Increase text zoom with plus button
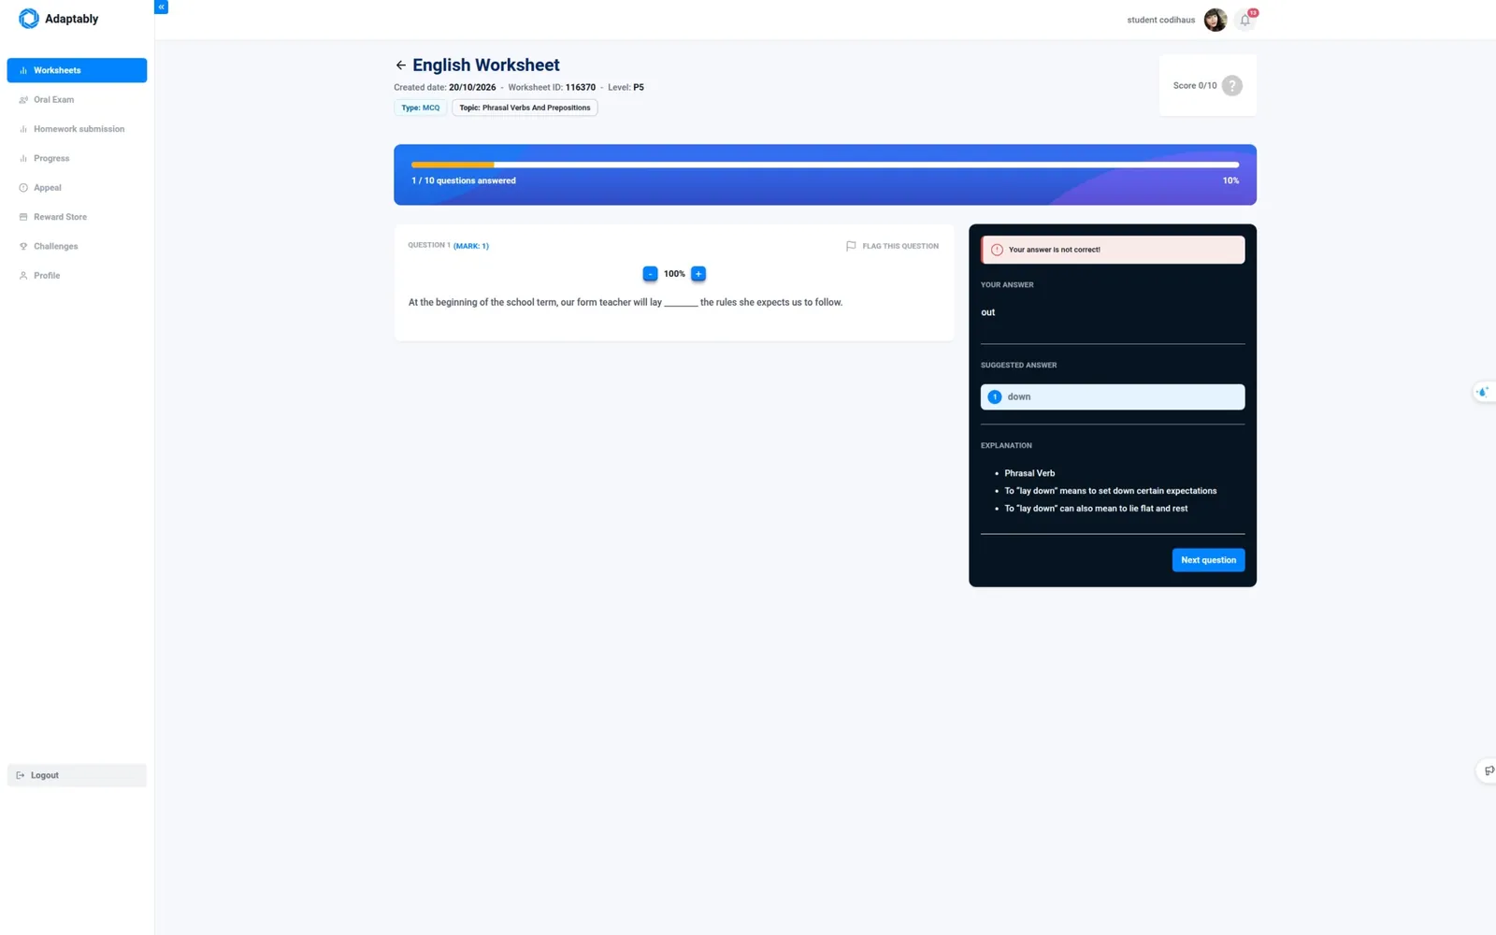The image size is (1496, 935). click(698, 274)
